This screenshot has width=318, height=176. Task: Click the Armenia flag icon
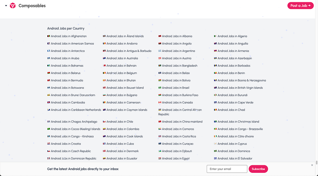point(215,51)
